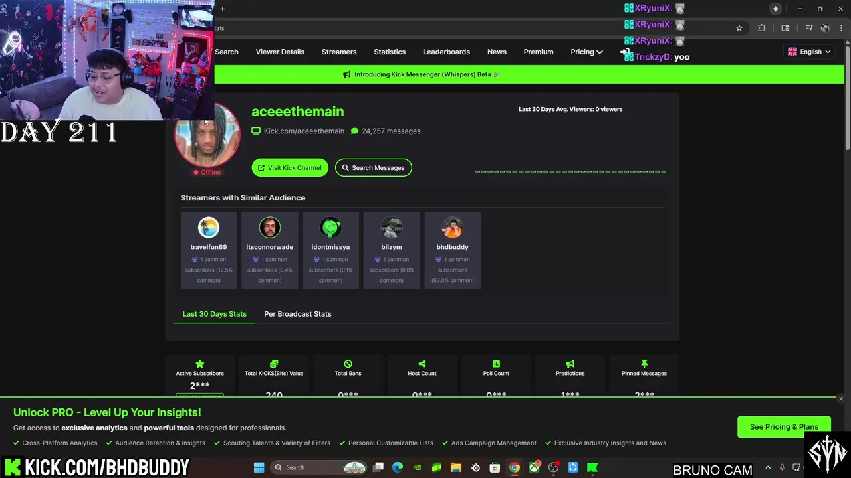Open the Windows Start menu

pos(259,467)
